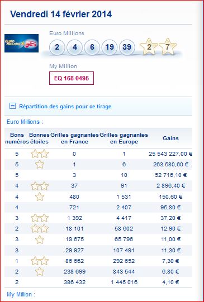204x302 pixels.
Task: Select ball number 2
Action: (x=57, y=47)
